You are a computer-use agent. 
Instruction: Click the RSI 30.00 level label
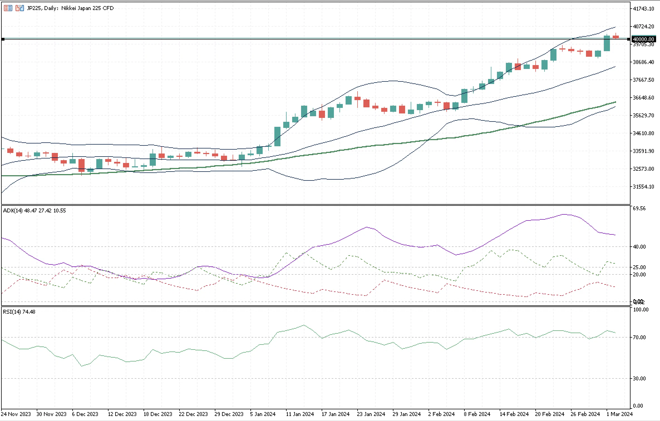639,378
